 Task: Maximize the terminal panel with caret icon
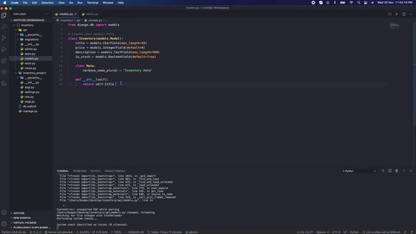pyautogui.click(x=404, y=171)
